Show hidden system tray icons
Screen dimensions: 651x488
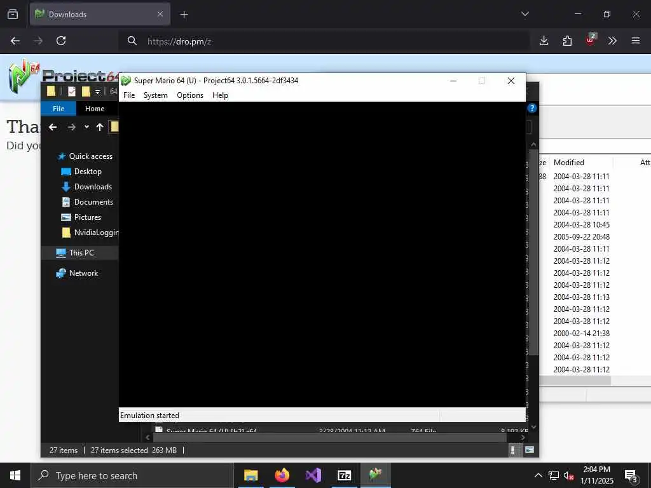[x=538, y=475]
